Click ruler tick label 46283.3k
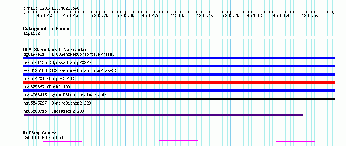Screen dimensions: 346x146 (x=257, y=15)
